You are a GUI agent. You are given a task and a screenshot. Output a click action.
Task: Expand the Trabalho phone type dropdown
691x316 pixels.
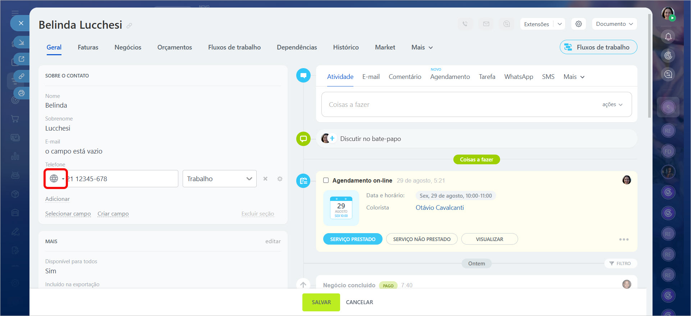tap(219, 179)
